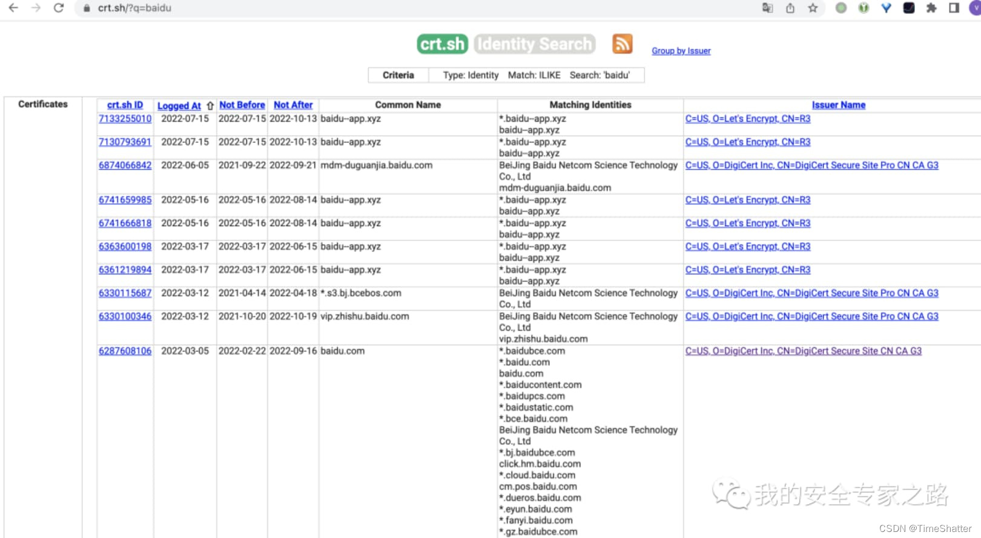Go back with the browser back arrow

point(13,8)
